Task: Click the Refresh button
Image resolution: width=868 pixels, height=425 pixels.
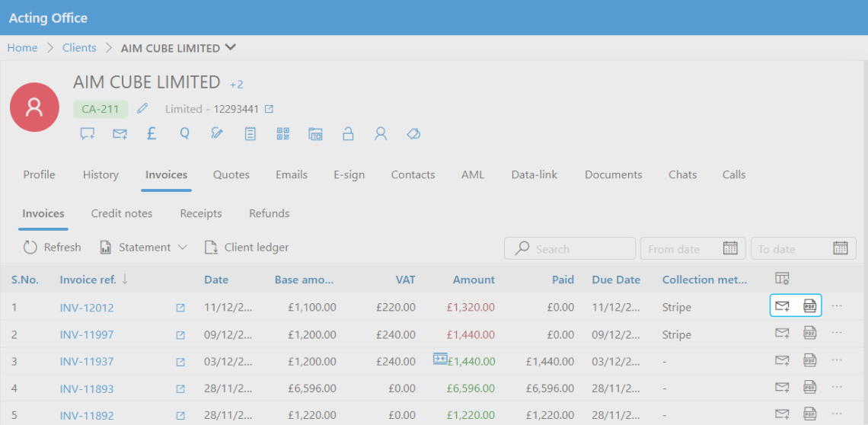Action: (52, 248)
